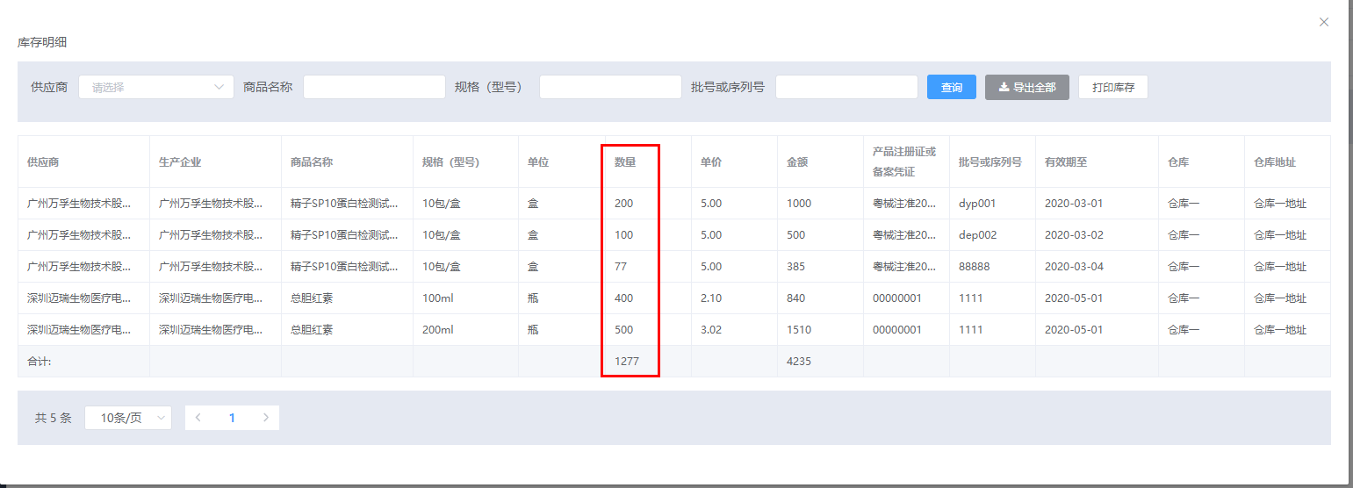The height and width of the screenshot is (488, 1353).
Task: Click the 有效期至 column header
Action: [x=1066, y=162]
